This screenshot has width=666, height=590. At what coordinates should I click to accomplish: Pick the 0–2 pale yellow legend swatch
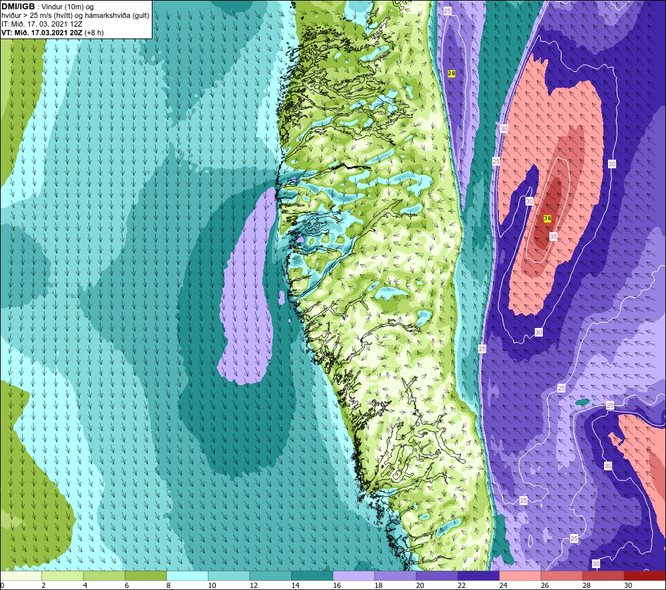(x=21, y=576)
